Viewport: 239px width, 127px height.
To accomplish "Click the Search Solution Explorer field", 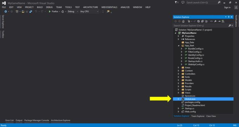I will [x=201, y=26].
